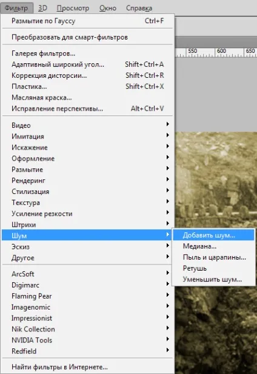Select Адаптивный широкий угол filter
Viewport: 257px width, 374px height.
88,64
